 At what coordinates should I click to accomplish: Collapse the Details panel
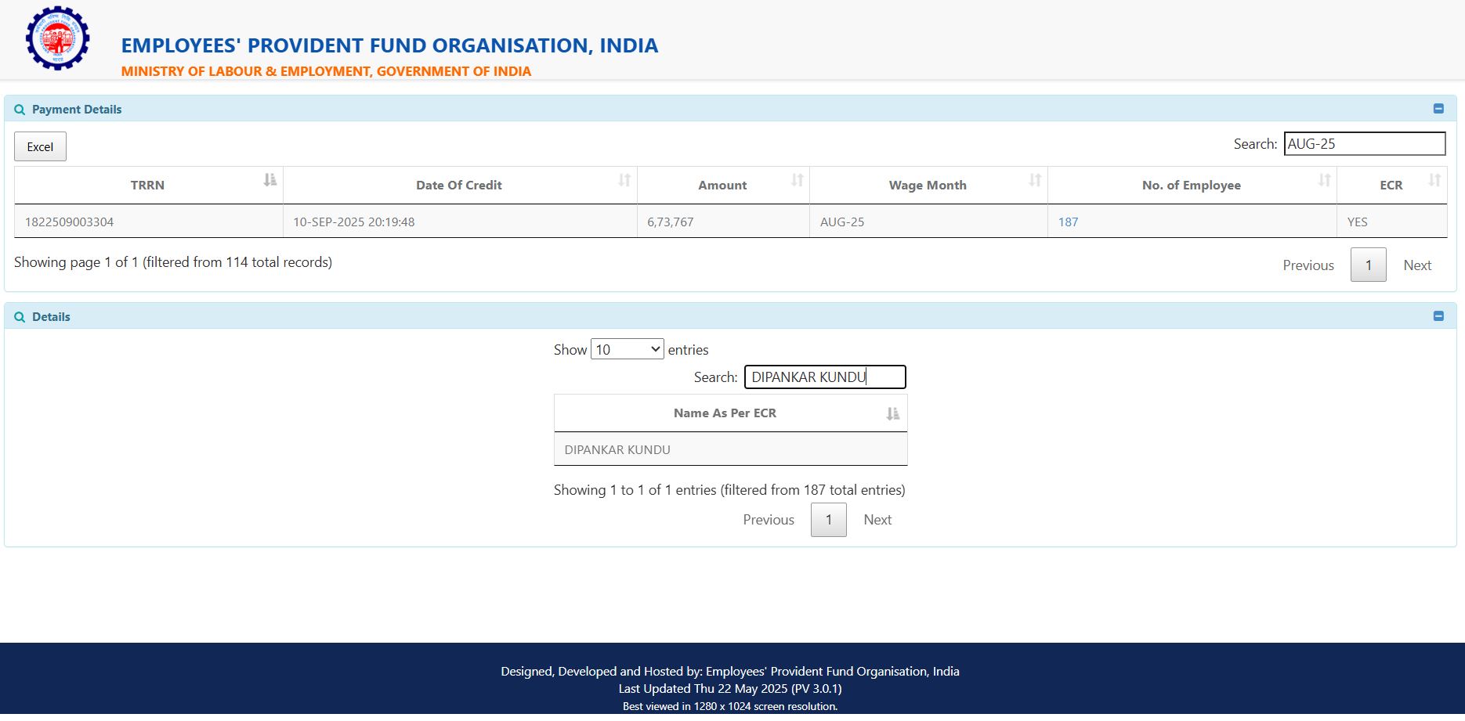point(1438,316)
